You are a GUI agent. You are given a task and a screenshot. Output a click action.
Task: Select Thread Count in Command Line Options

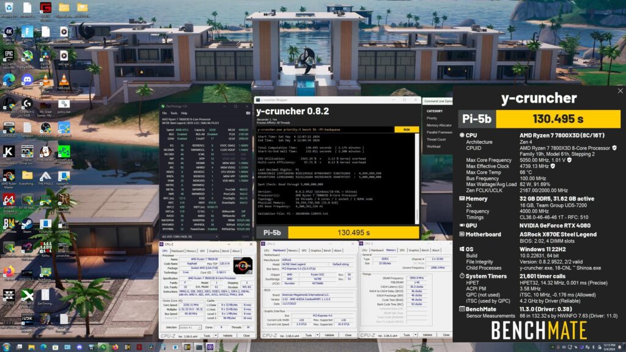coord(436,140)
